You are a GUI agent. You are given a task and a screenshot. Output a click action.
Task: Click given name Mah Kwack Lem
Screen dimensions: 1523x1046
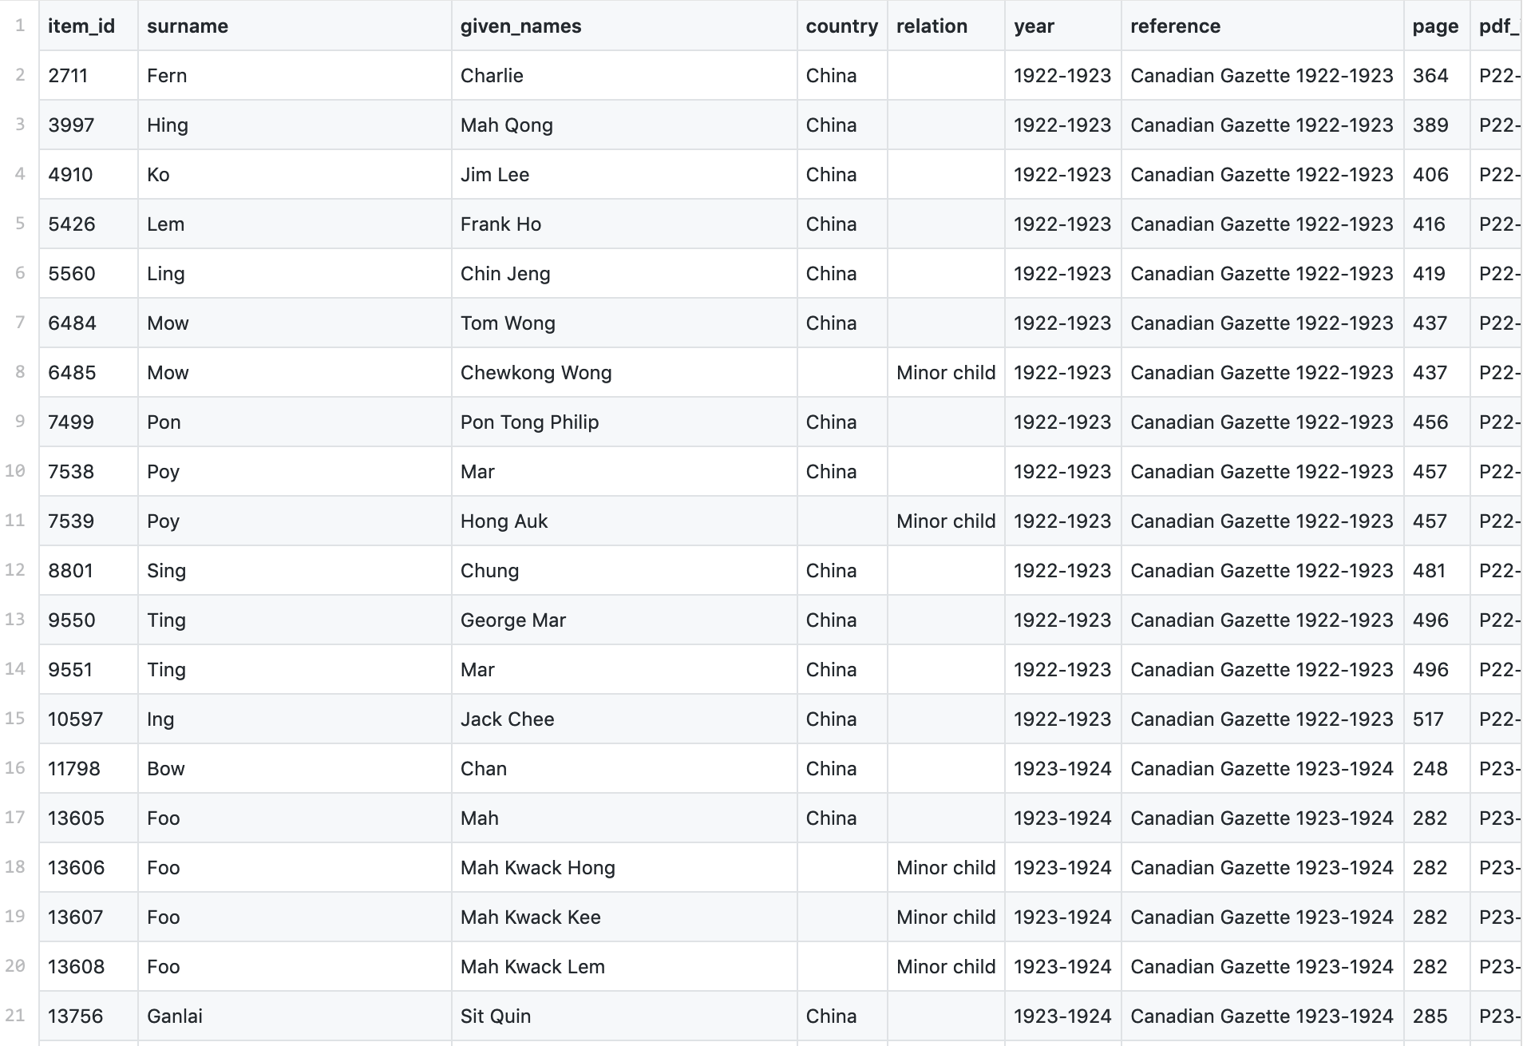tap(532, 967)
